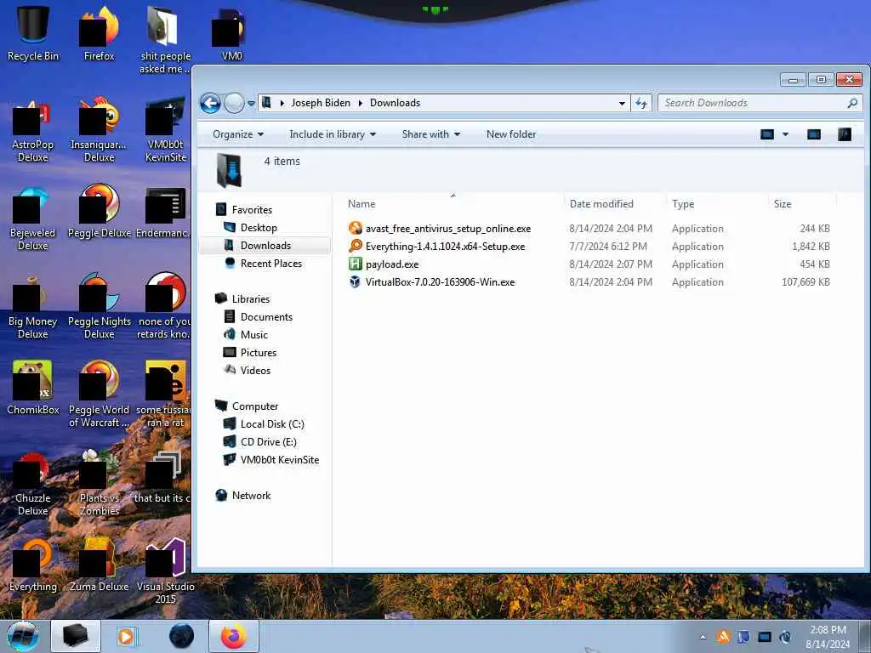Screen dimensions: 871x653
Task: Open Network in navigation pane
Action: tap(251, 496)
